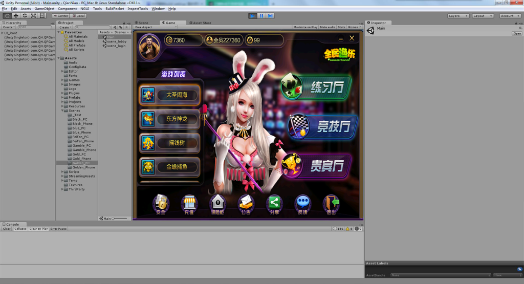
Task: Open the green share icon in game
Action: click(274, 203)
